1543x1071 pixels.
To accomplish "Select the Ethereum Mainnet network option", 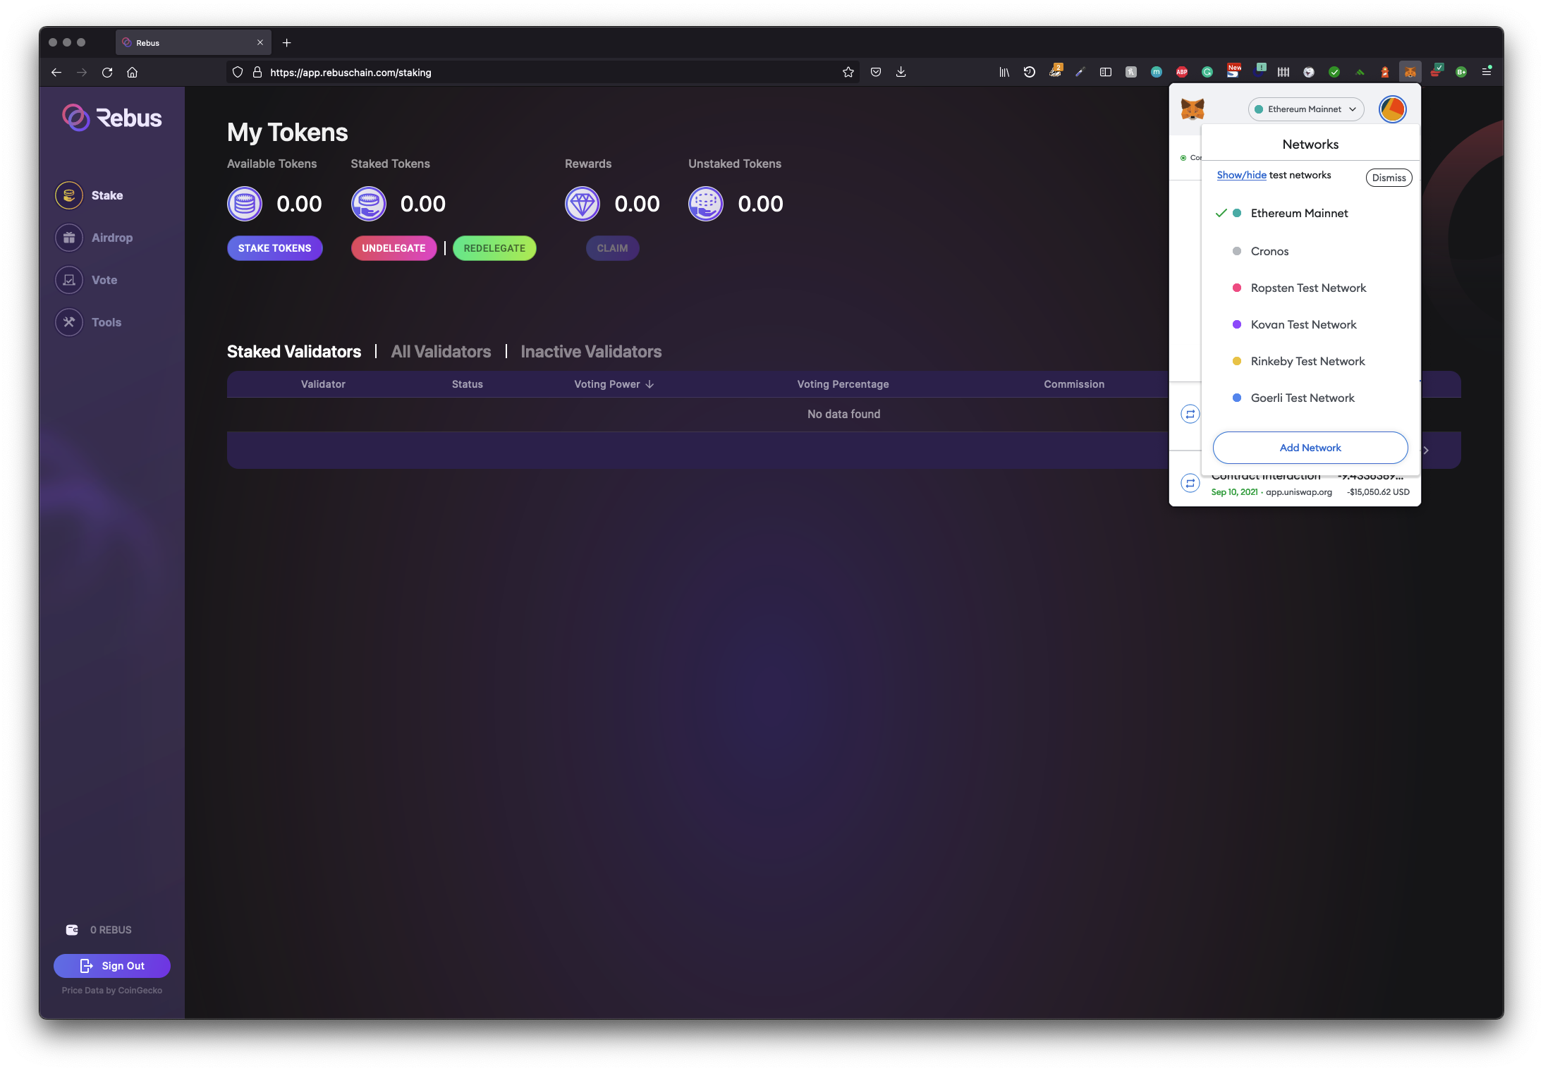I will pos(1310,213).
